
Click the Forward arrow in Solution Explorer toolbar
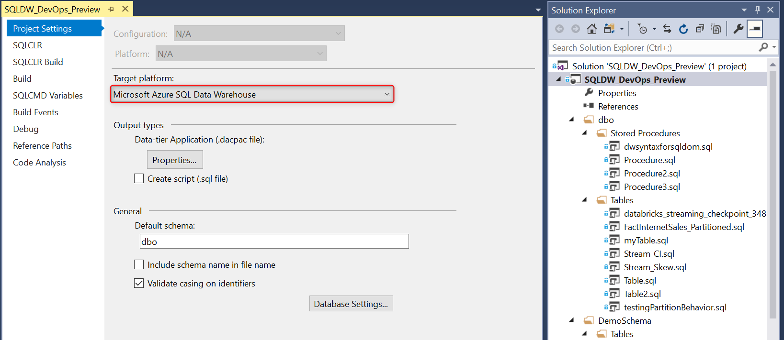[x=576, y=29]
